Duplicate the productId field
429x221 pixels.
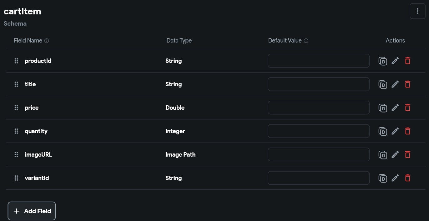pos(383,61)
